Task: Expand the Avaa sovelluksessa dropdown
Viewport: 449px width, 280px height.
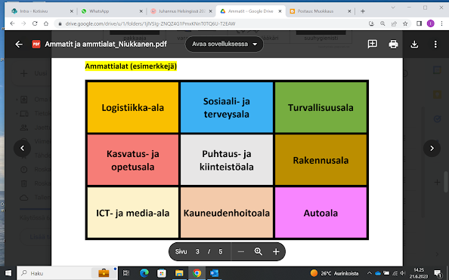Action: tap(224, 44)
